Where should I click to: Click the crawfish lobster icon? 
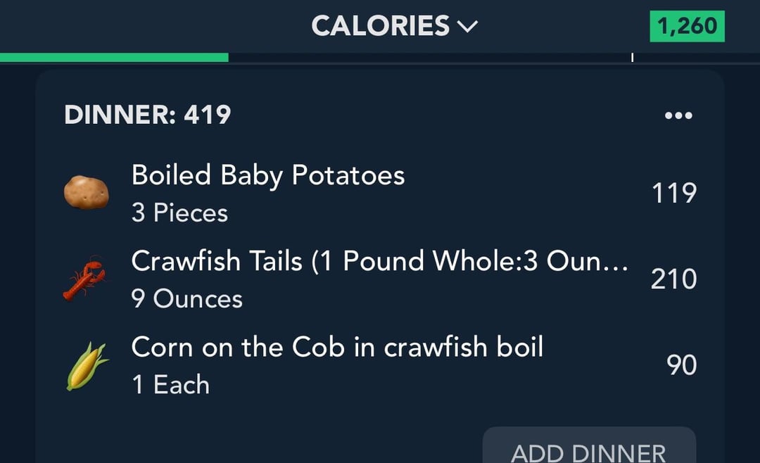[84, 279]
